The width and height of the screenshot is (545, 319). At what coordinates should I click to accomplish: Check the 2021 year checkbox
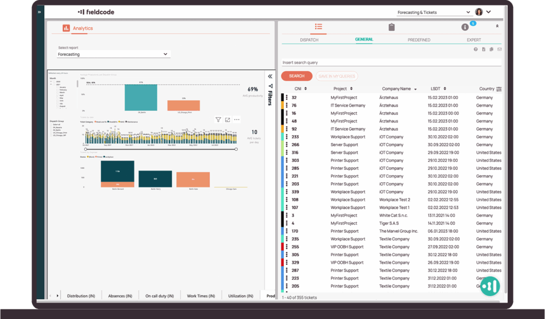pos(54,84)
